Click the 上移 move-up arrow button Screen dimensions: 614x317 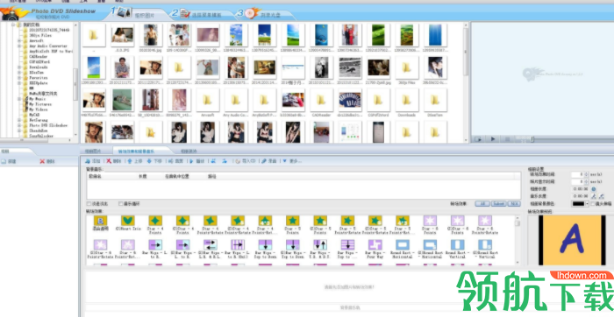pyautogui.click(x=135, y=161)
